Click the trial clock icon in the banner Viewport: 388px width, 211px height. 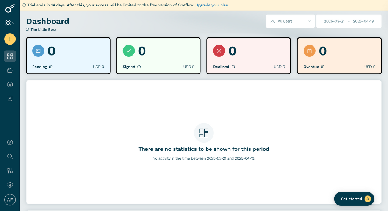24,5
